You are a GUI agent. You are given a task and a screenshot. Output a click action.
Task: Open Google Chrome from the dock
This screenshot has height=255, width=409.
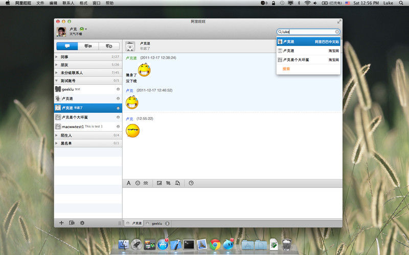click(215, 245)
